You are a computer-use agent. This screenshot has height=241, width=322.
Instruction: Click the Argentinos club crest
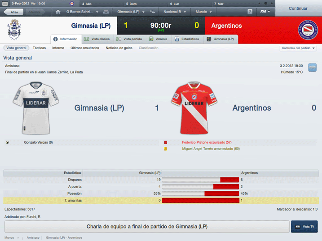308,30
